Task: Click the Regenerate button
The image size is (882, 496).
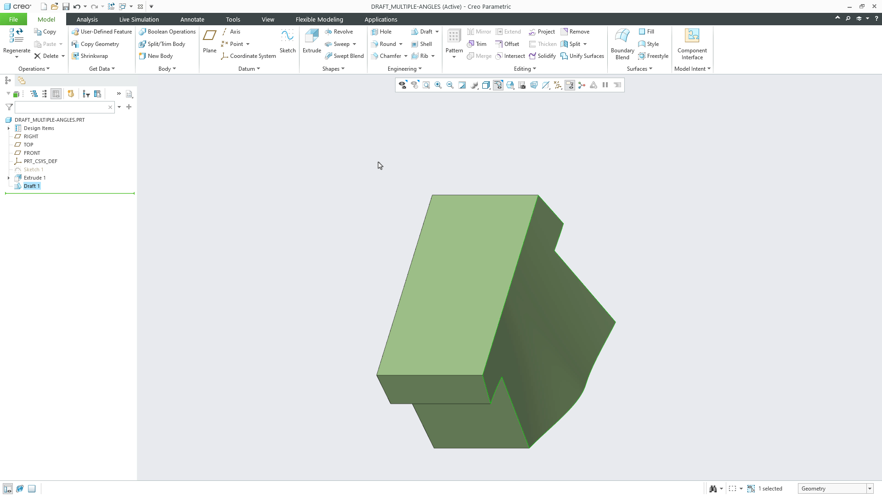Action: [16, 39]
